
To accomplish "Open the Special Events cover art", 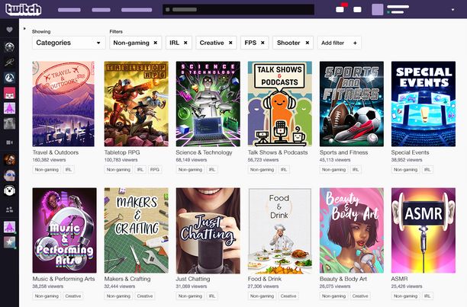I will (424, 104).
